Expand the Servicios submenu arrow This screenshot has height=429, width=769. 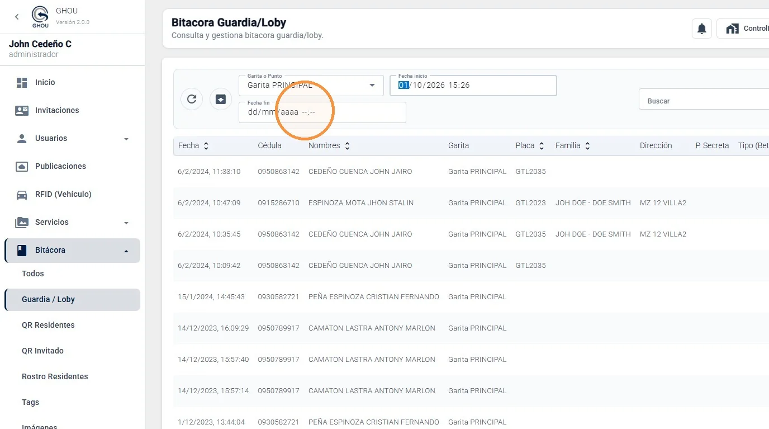click(126, 223)
